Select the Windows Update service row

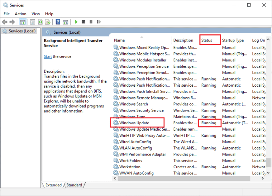[189, 123]
